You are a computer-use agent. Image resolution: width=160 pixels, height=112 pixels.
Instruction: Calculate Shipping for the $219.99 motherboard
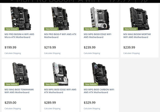point(52,53)
